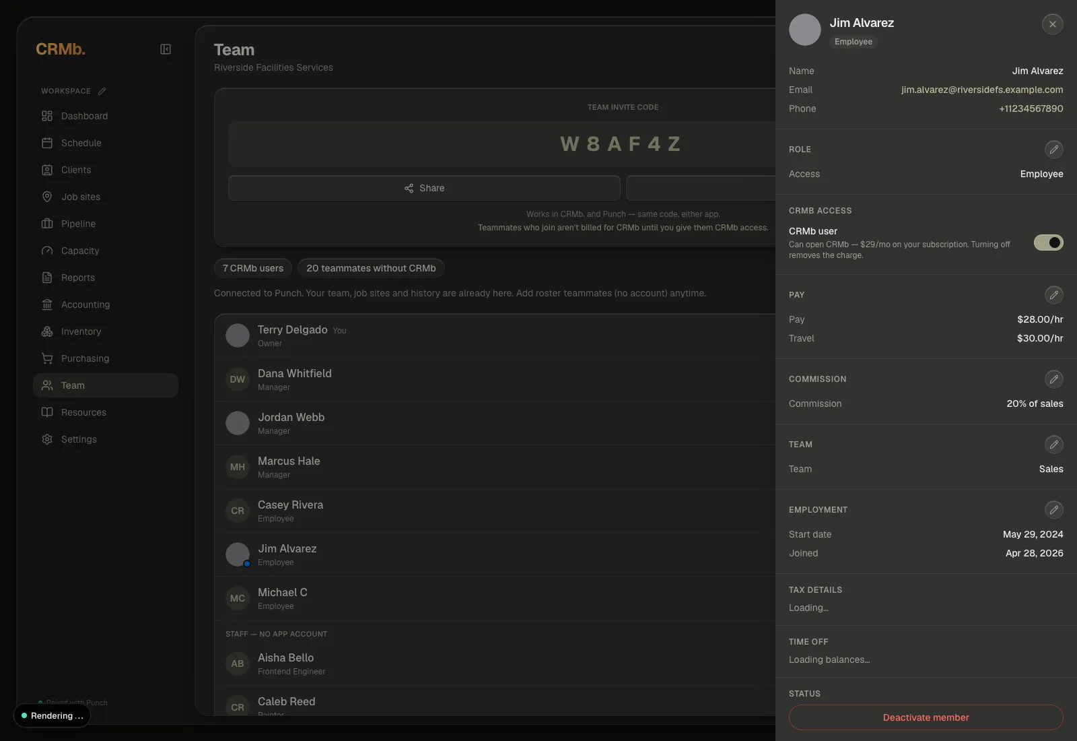Open Dana Whitfield's member row
The image size is (1077, 741).
coord(495,379)
